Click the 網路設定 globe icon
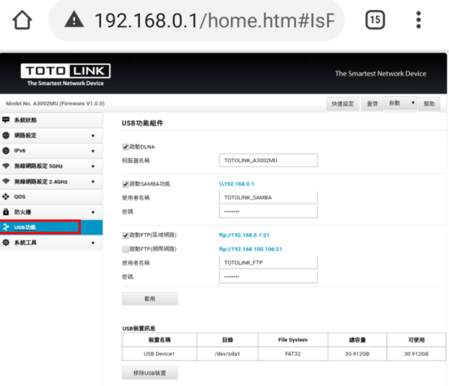 click(x=6, y=135)
